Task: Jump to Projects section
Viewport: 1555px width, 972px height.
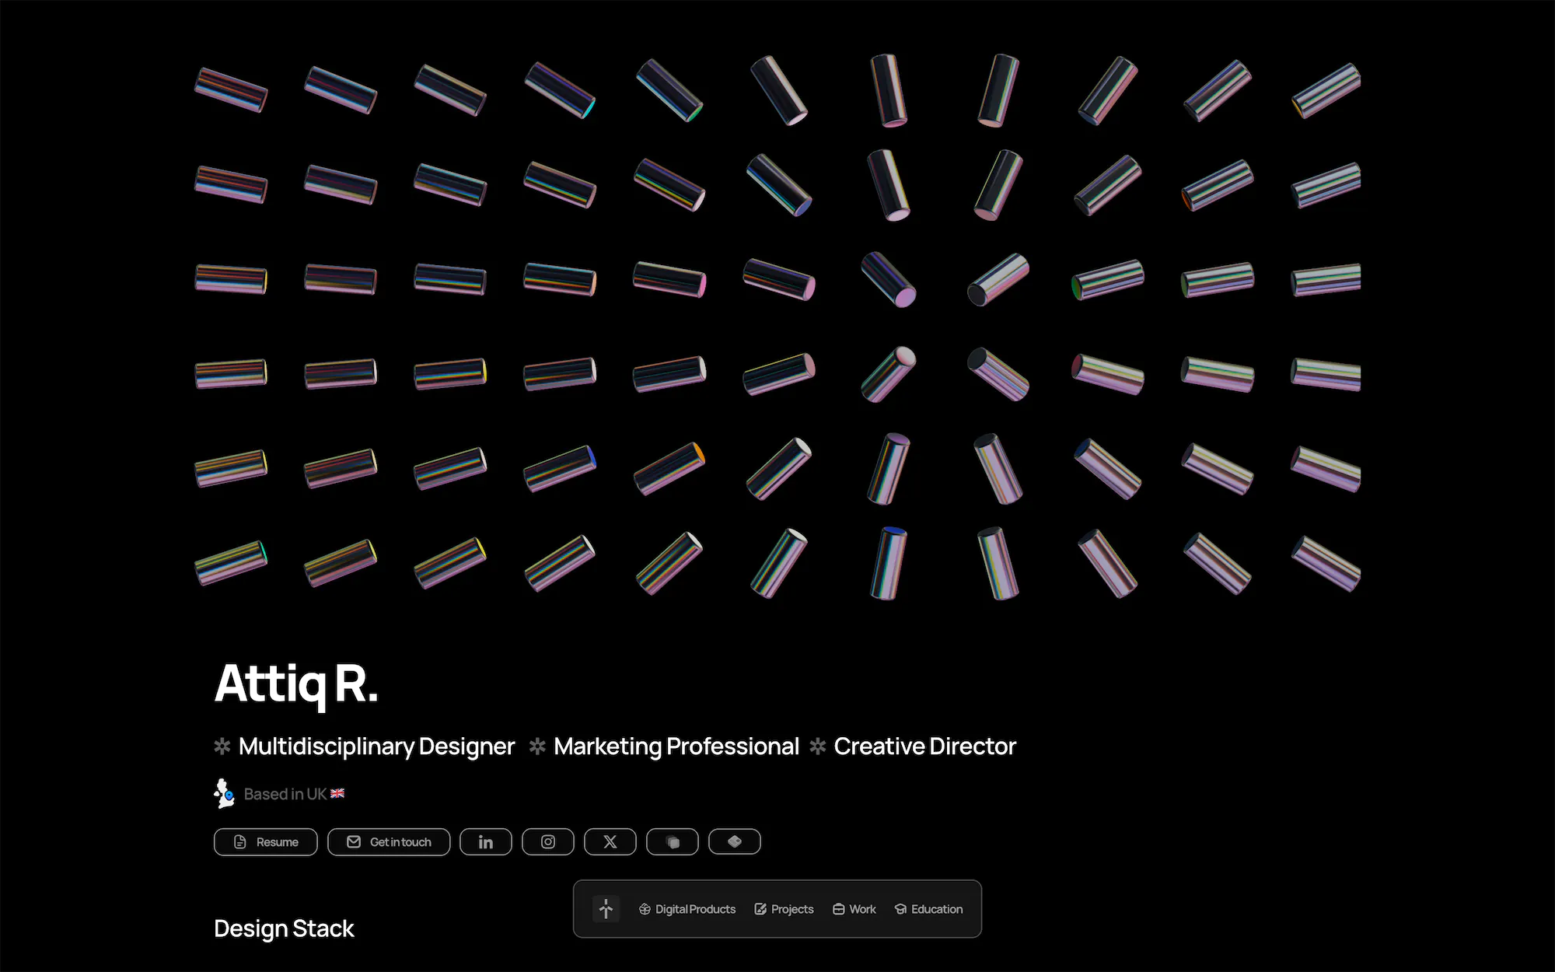Action: click(x=784, y=909)
